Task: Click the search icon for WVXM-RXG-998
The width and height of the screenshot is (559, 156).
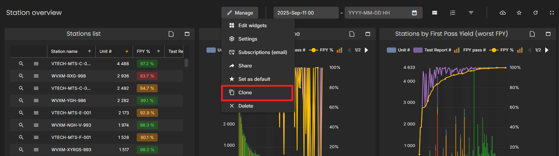Action: [x=21, y=76]
